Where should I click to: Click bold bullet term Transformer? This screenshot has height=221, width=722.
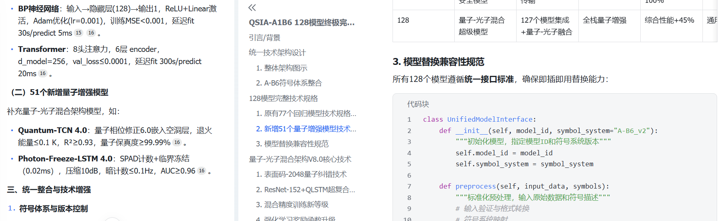42,49
